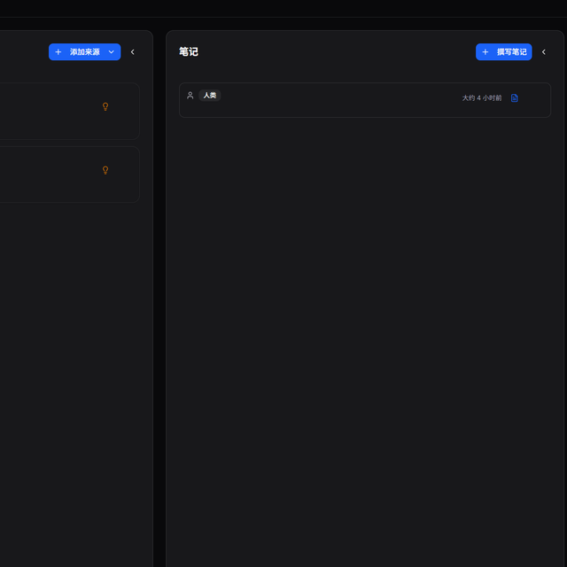Collapse the sources panel with its chevron

click(133, 52)
